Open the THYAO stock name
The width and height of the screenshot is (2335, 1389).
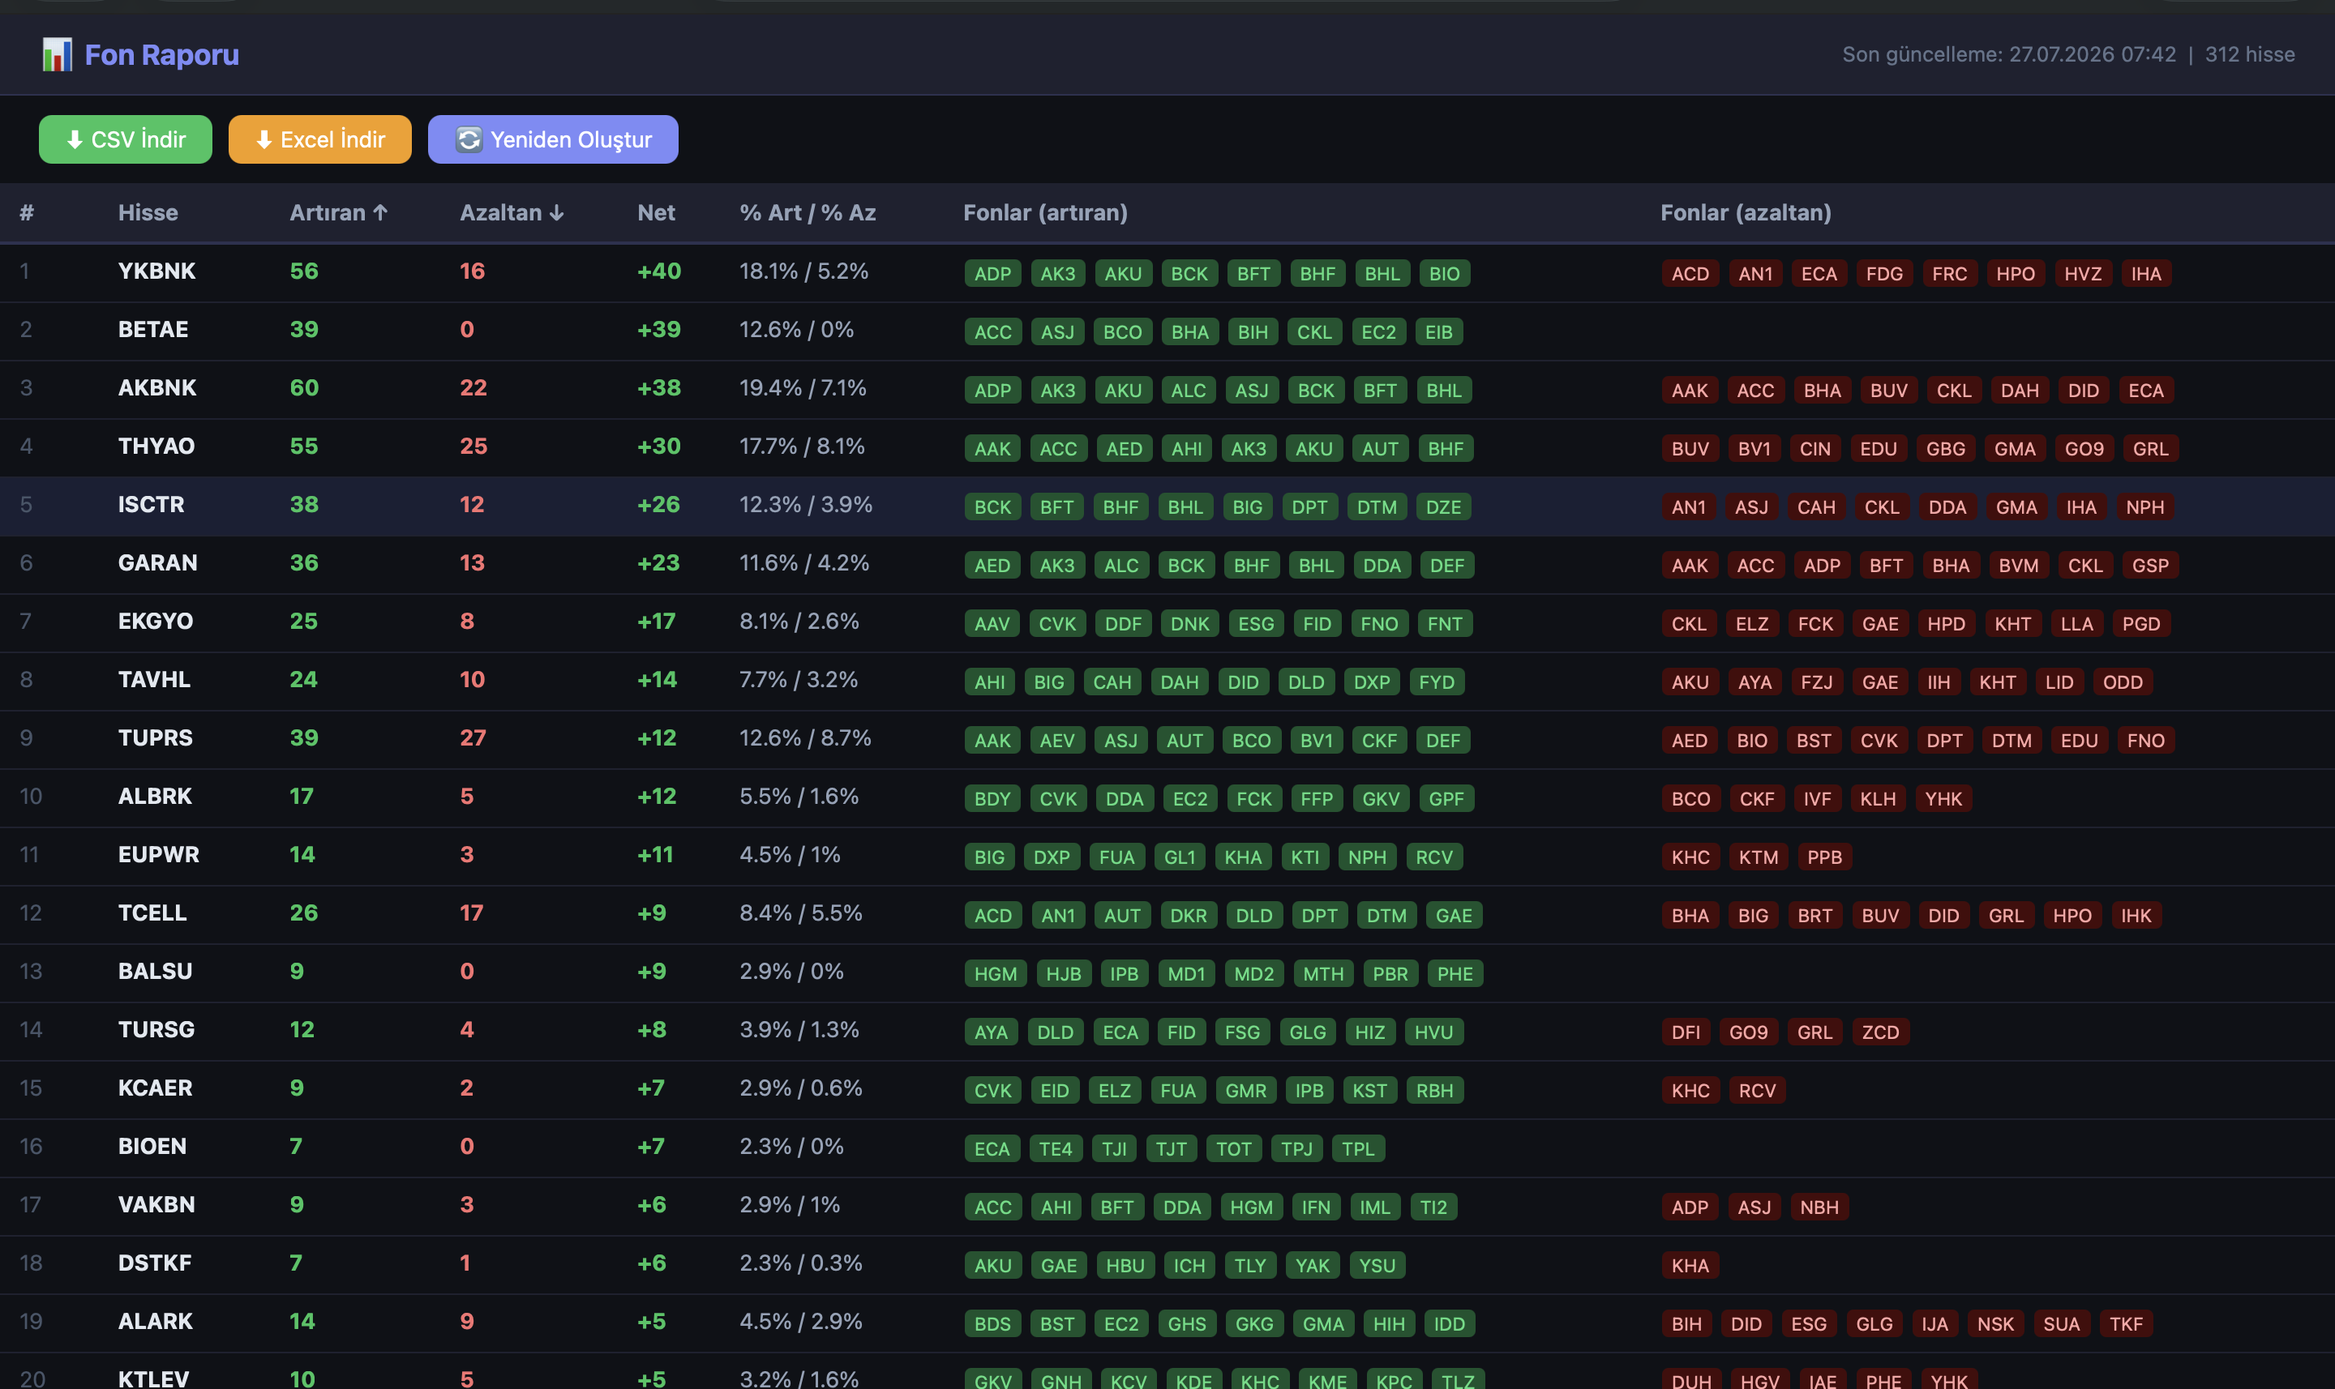[156, 446]
